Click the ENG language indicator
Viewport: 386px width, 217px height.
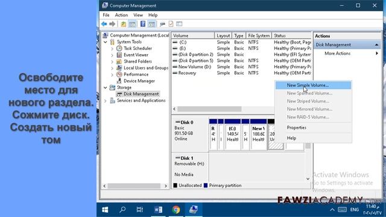[355, 210]
